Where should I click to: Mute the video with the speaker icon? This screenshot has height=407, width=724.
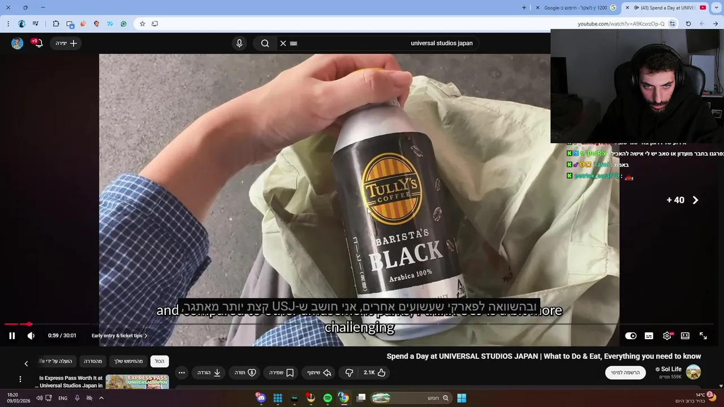(x=31, y=336)
